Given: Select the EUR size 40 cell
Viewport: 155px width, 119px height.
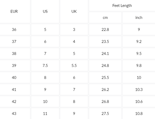Looking at the screenshot, I should [x=14, y=78].
